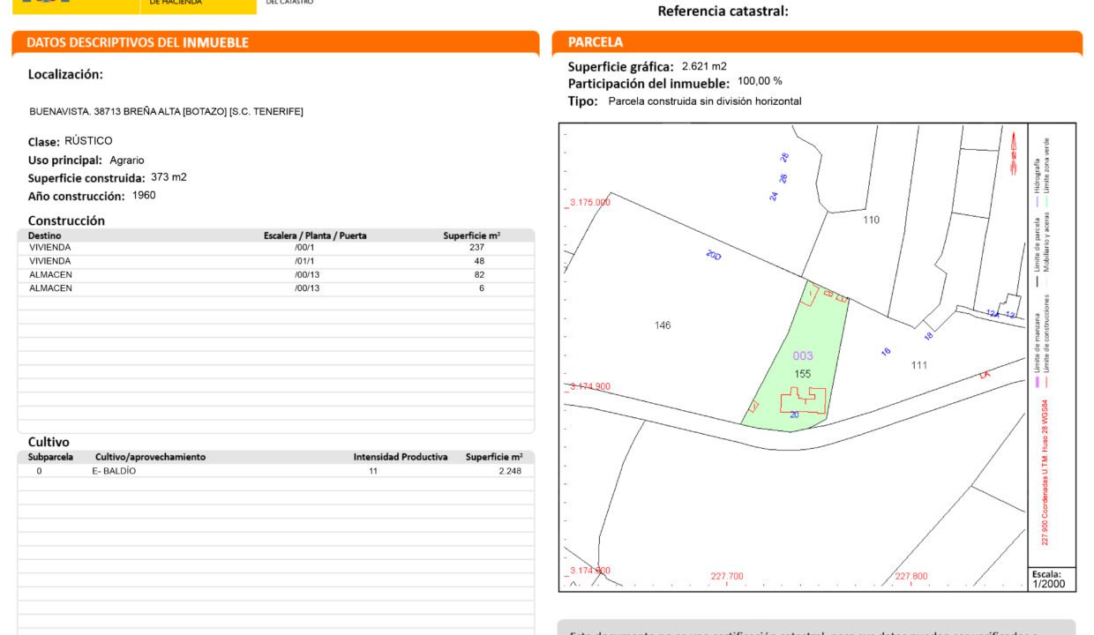
Task: Click the Hidrografía legend entry
Action: point(1038,181)
